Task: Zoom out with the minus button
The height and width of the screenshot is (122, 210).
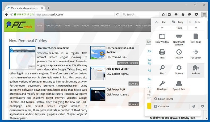Action: click(162, 28)
